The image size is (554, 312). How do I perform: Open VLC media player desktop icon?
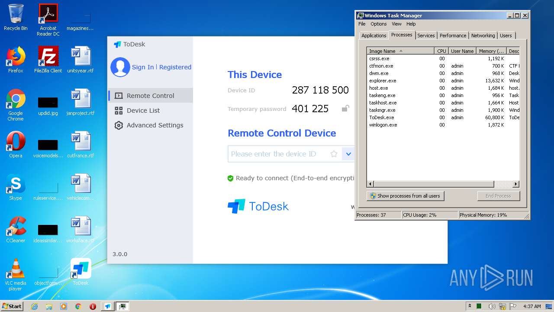point(16,275)
